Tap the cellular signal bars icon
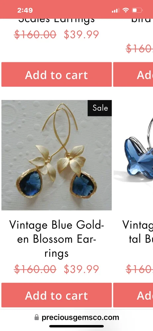Image resolution: width=153 pixels, height=331 pixels. tap(115, 10)
